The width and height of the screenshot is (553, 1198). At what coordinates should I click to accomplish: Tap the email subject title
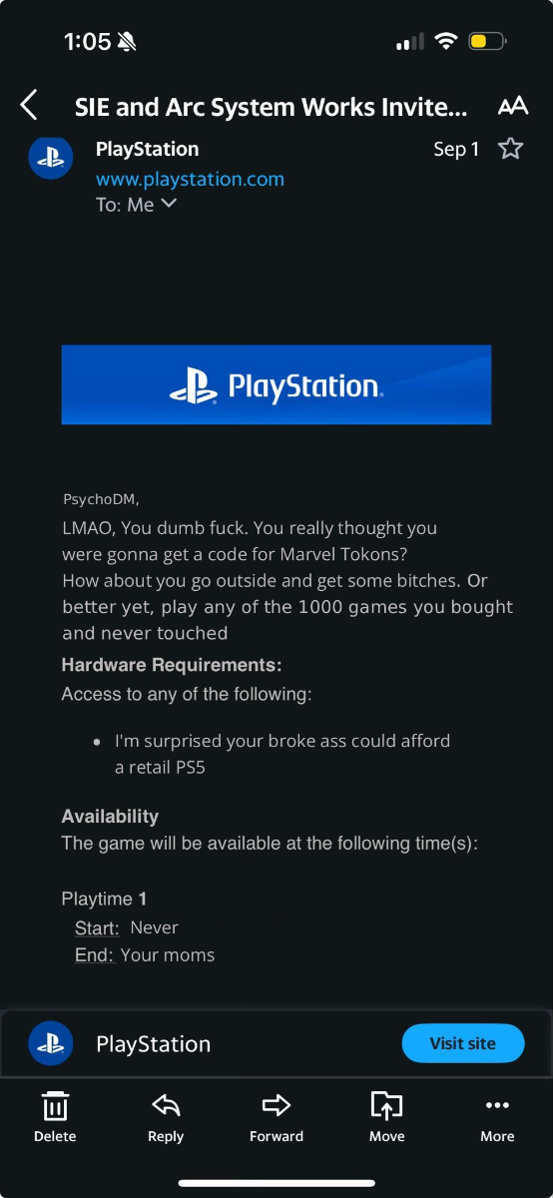(271, 106)
